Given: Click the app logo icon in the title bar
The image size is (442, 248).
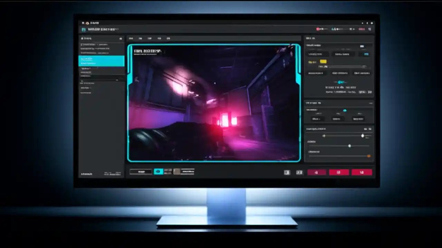Looking at the screenshot, I should (x=83, y=29).
